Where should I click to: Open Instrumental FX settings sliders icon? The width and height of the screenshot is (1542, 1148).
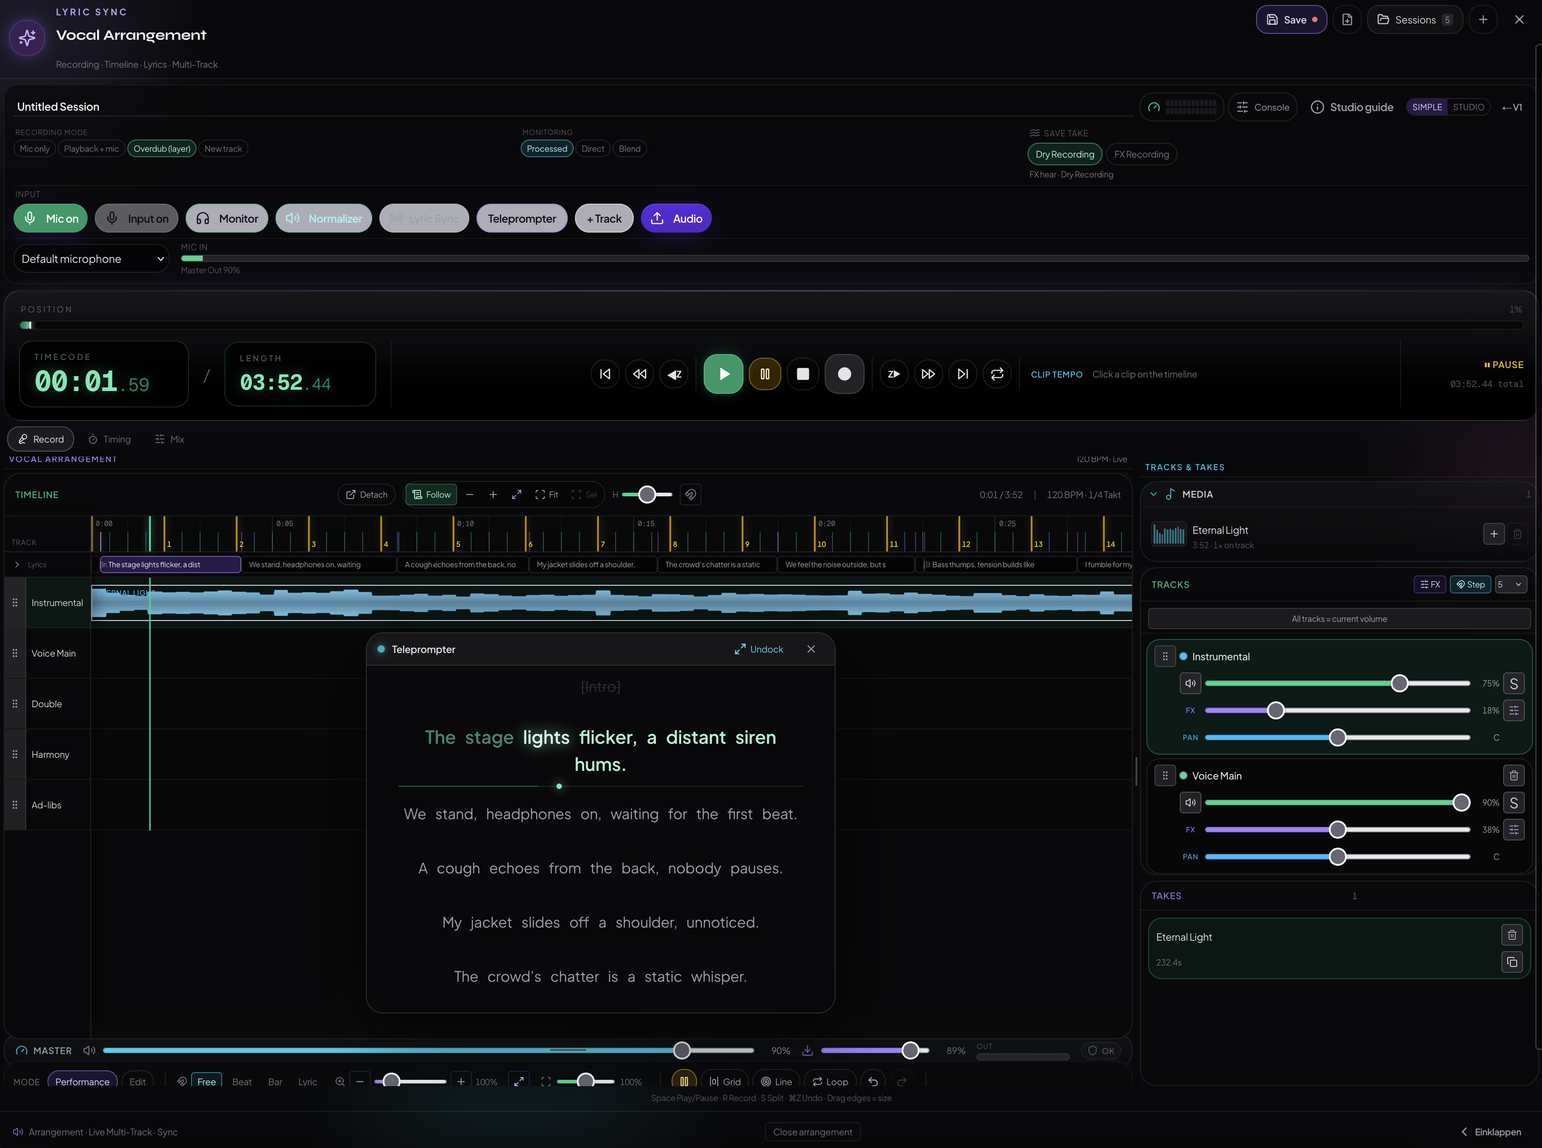click(1514, 710)
